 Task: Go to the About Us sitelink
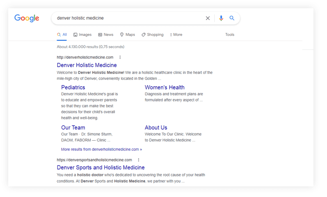tap(156, 128)
